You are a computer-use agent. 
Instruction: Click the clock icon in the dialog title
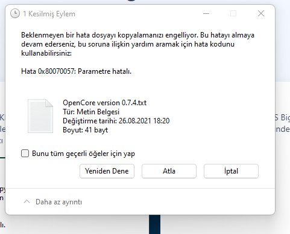click(x=15, y=14)
